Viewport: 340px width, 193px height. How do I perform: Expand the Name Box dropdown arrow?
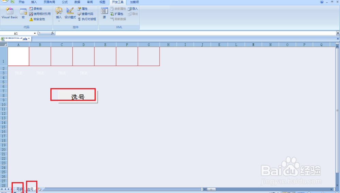coord(35,33)
